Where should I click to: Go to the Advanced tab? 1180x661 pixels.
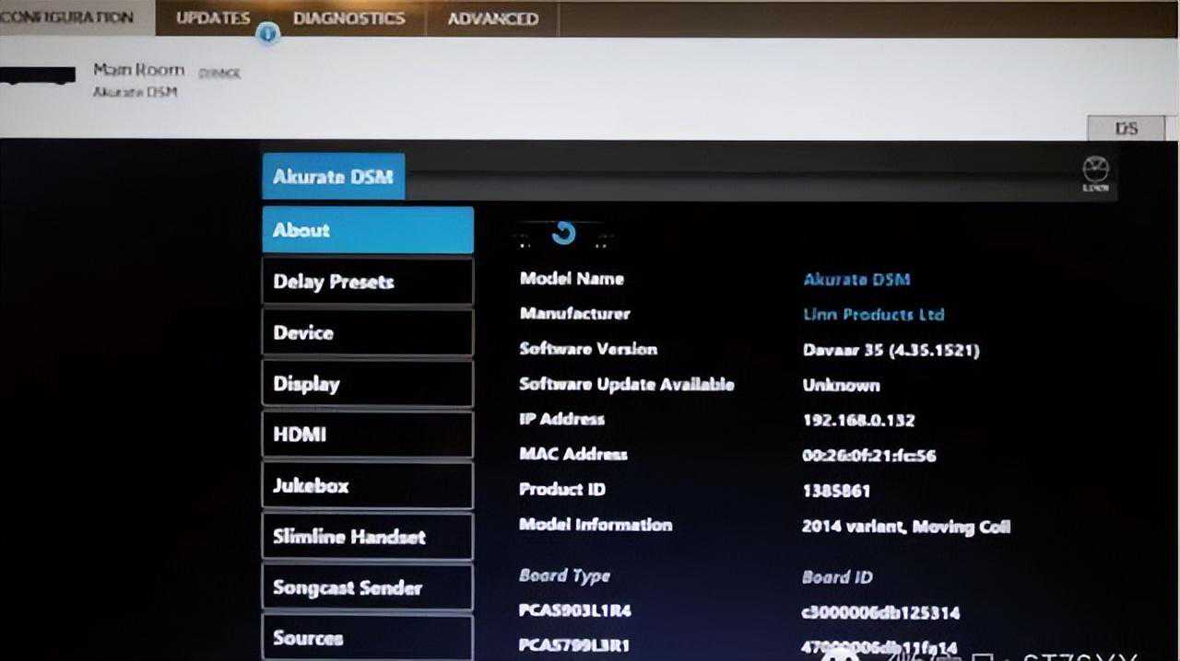pos(492,18)
